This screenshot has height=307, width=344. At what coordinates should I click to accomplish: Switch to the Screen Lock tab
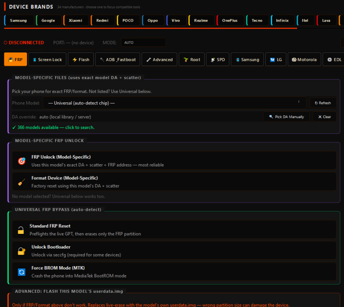coord(47,59)
